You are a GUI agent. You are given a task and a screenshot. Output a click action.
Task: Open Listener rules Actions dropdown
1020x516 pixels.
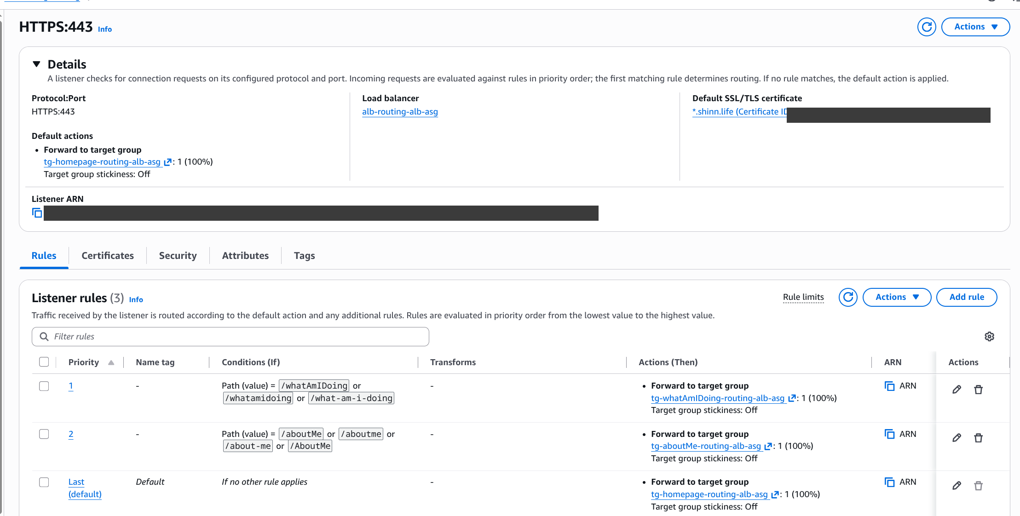tap(897, 297)
